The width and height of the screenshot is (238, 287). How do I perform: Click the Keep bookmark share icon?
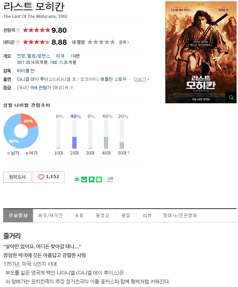(92, 180)
